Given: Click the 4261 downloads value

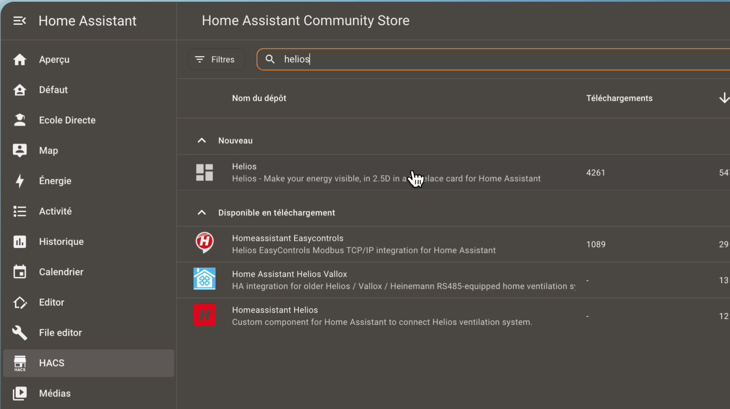Looking at the screenshot, I should click(595, 173).
